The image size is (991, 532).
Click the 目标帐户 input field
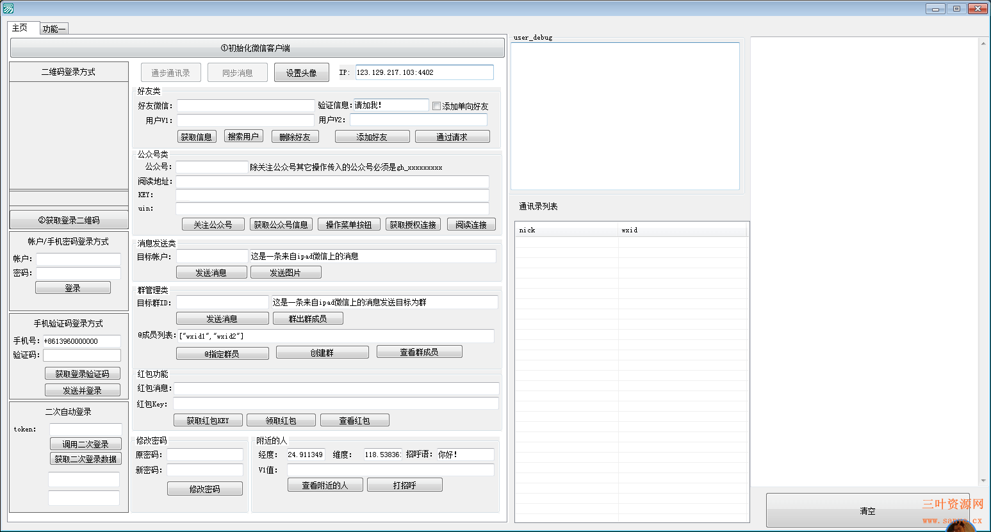[x=212, y=256]
